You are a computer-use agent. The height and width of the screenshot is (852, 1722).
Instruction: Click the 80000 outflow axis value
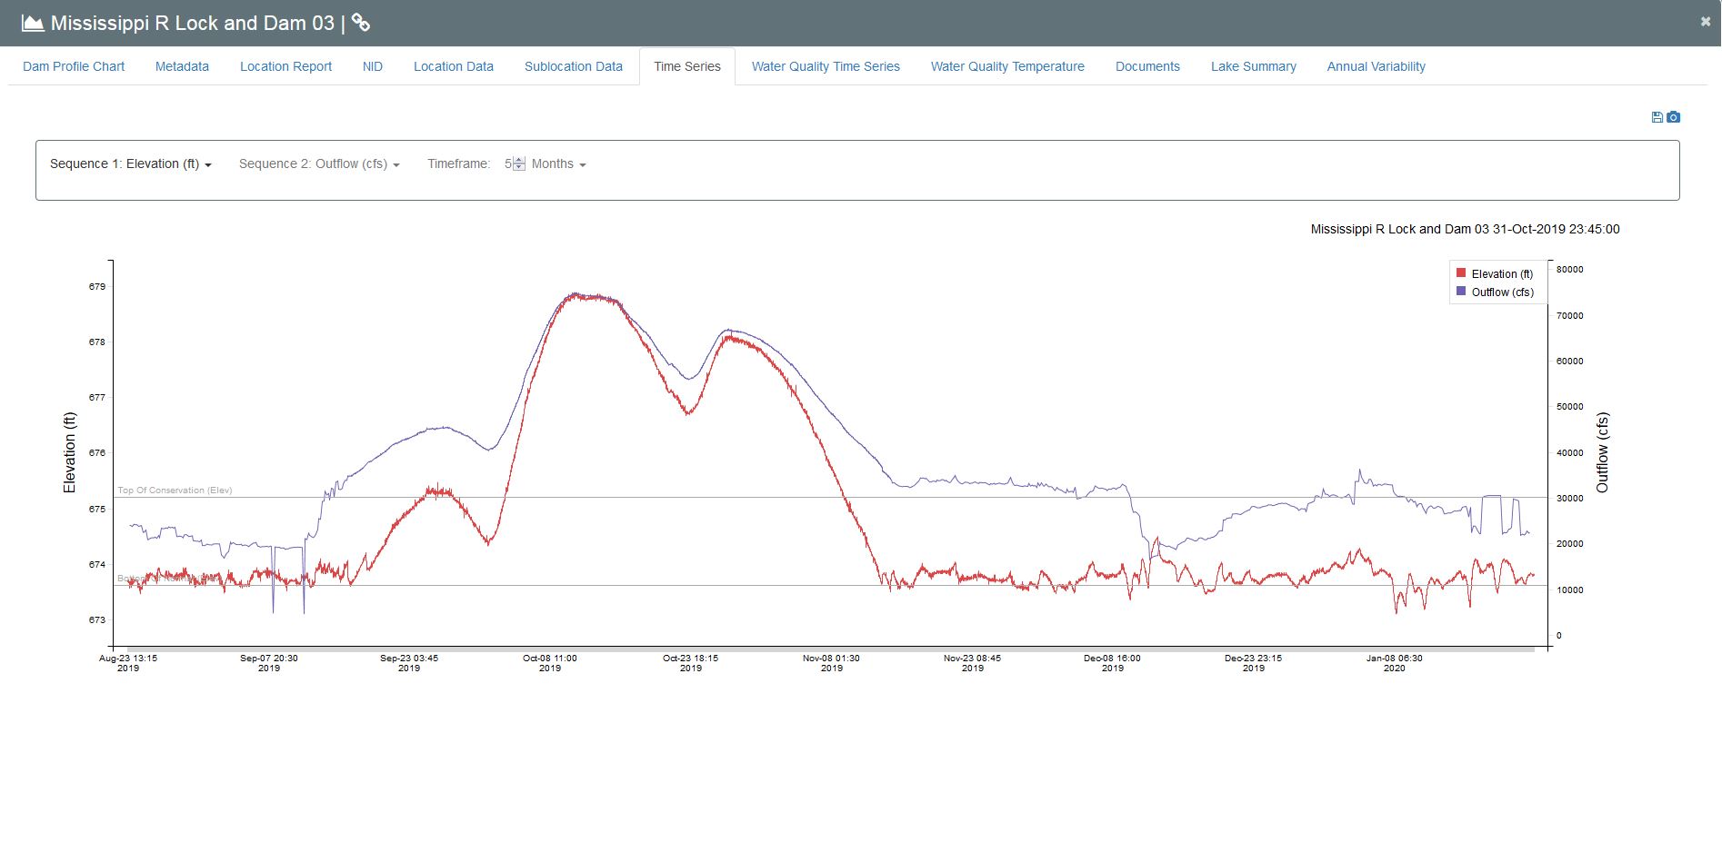pyautogui.click(x=1570, y=270)
